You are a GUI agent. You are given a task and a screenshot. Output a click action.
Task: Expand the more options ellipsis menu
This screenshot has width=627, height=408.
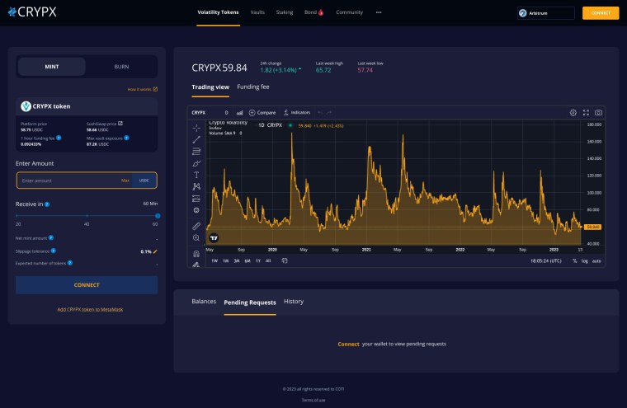tap(379, 12)
